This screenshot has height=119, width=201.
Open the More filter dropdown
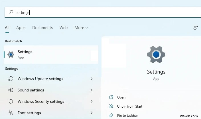pos(81,28)
